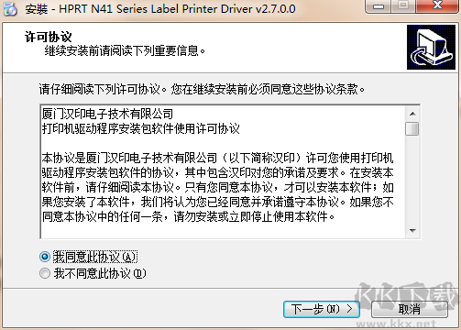Click the arrow on the 下一步 button

pos(349,309)
